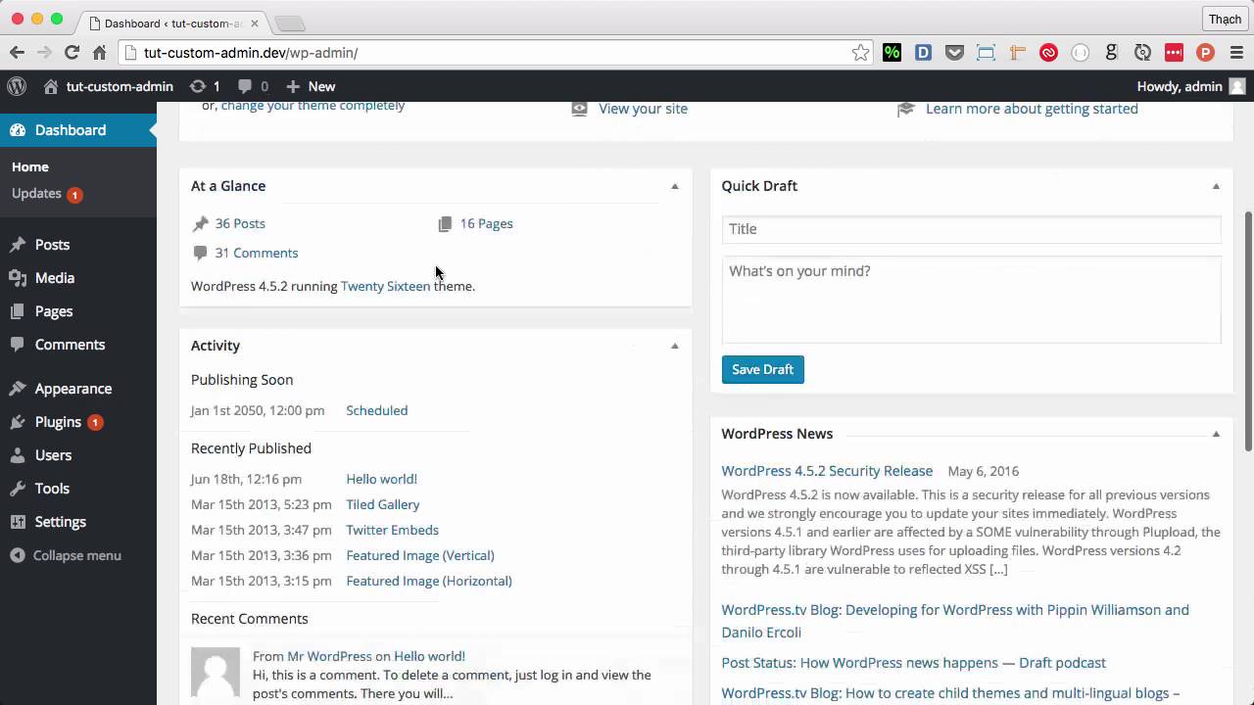Click the commenter avatar thumbnail

pyautogui.click(x=216, y=672)
